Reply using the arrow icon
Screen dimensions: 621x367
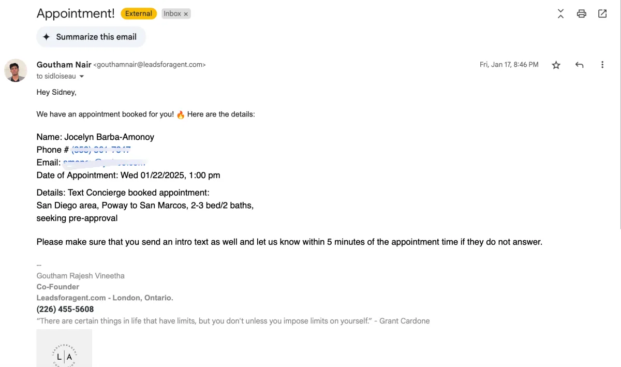point(580,65)
